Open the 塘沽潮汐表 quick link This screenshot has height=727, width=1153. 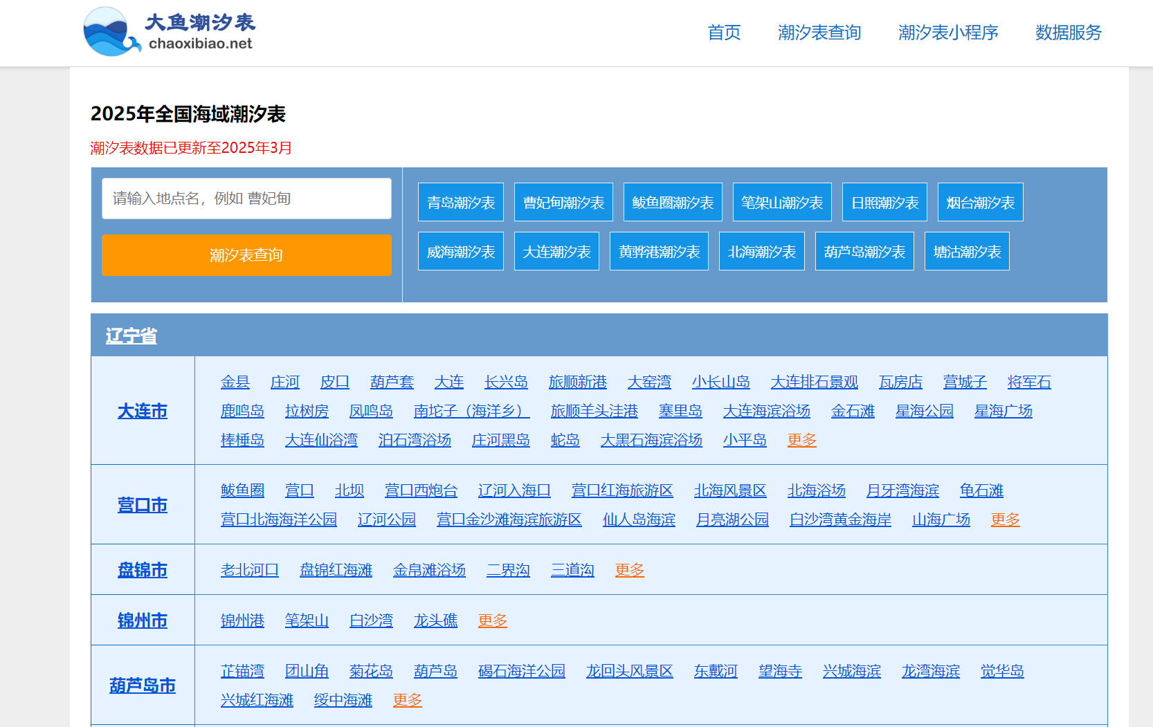[966, 250]
